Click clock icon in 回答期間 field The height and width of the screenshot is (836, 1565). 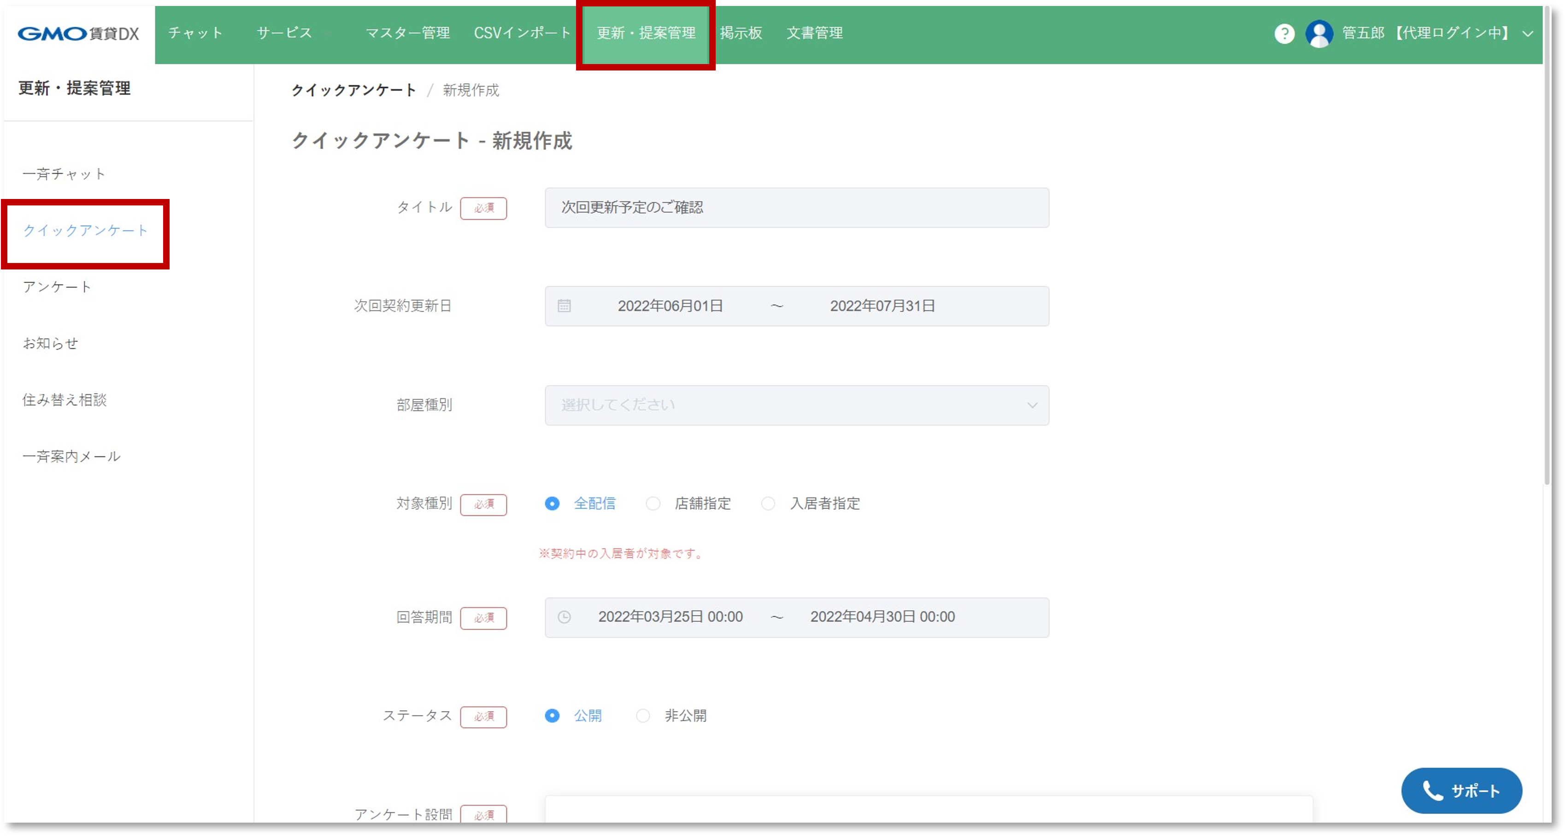pyautogui.click(x=564, y=617)
